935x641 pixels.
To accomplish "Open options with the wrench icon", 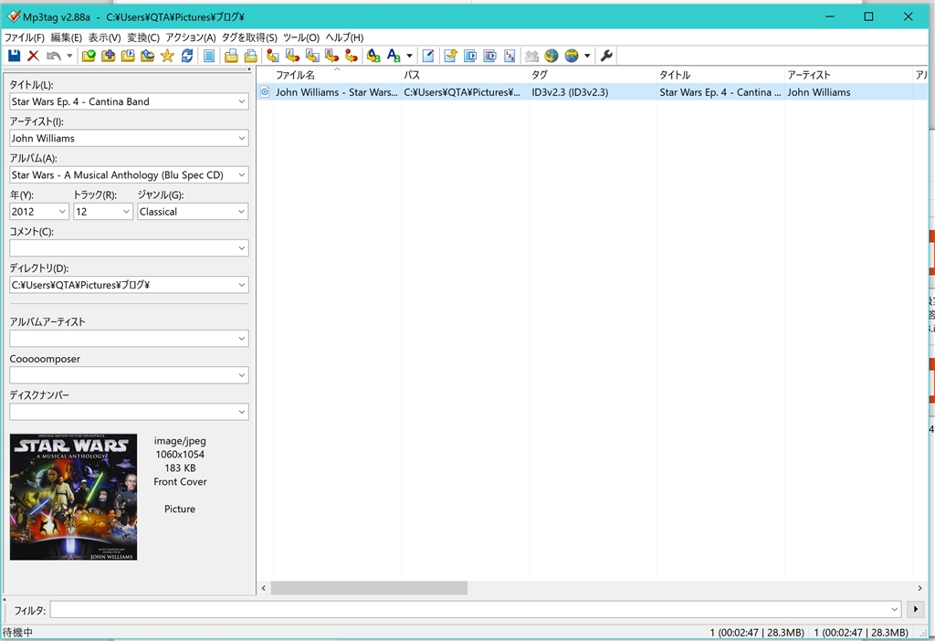I will pos(606,56).
